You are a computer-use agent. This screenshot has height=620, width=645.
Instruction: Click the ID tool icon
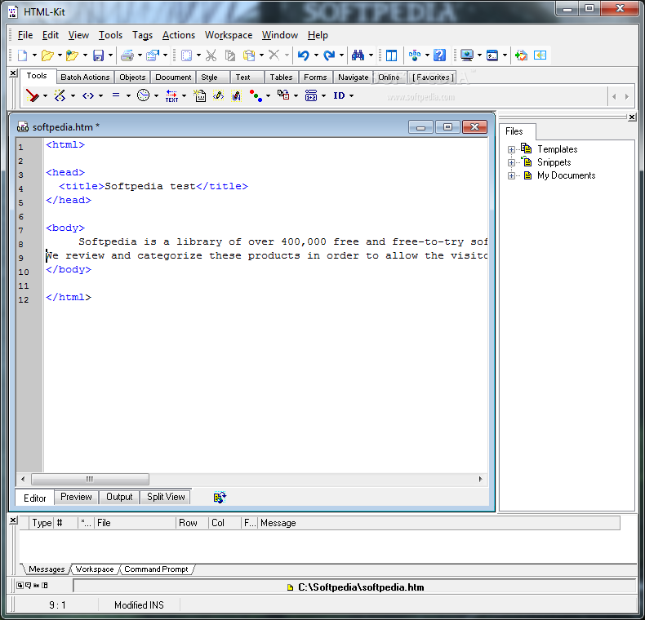339,95
